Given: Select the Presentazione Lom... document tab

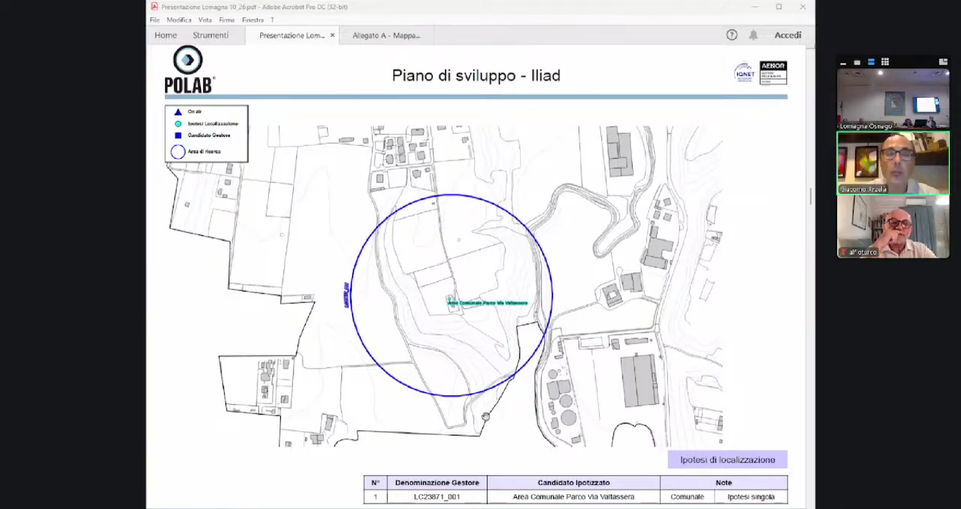Looking at the screenshot, I should (292, 36).
